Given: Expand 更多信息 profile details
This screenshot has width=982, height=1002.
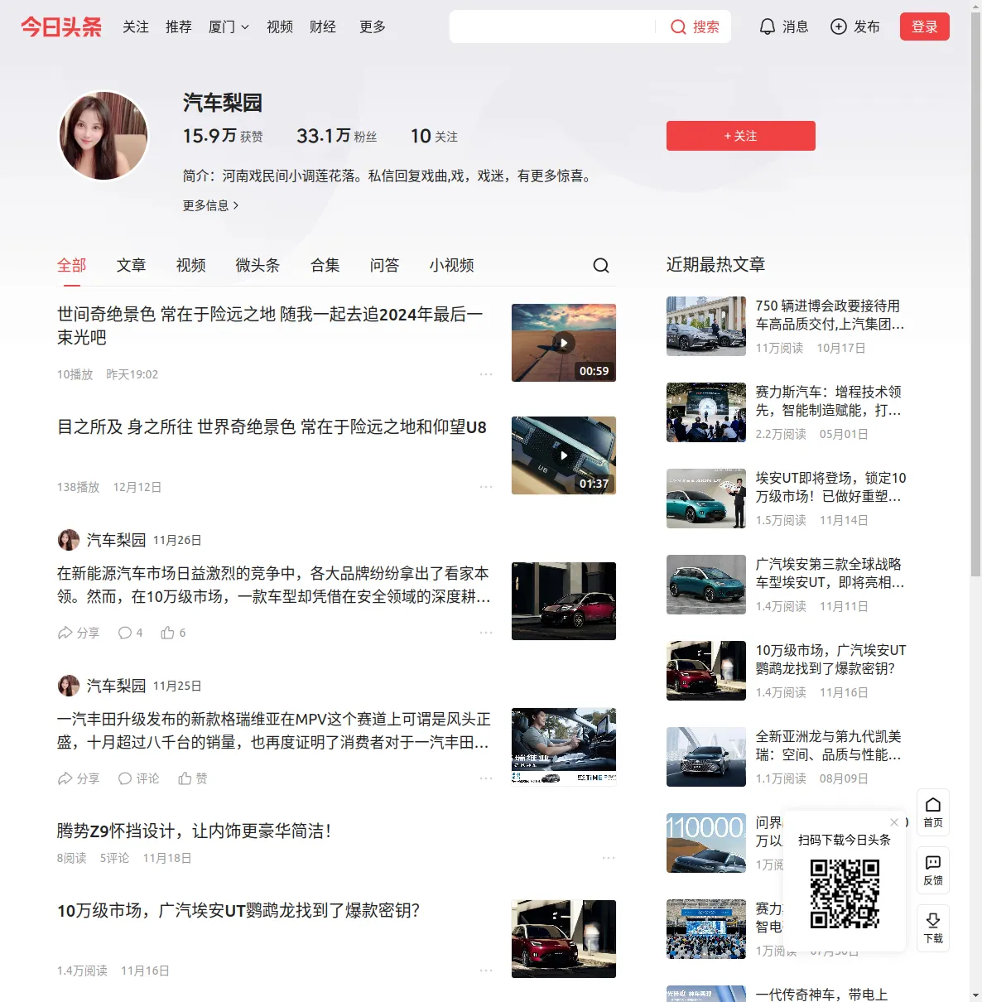Looking at the screenshot, I should tap(211, 205).
